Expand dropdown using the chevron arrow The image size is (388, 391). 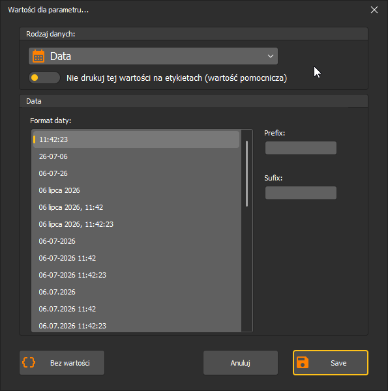[271, 56]
